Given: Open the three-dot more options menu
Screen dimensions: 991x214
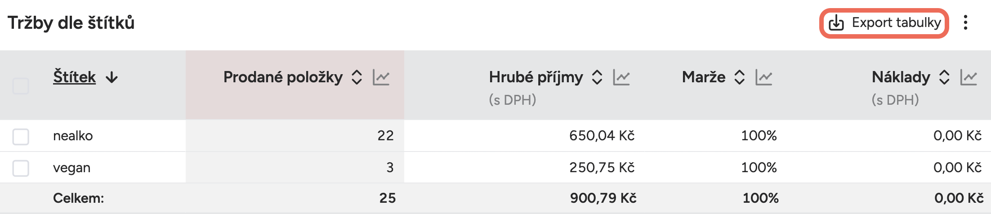Looking at the screenshot, I should coord(965,23).
